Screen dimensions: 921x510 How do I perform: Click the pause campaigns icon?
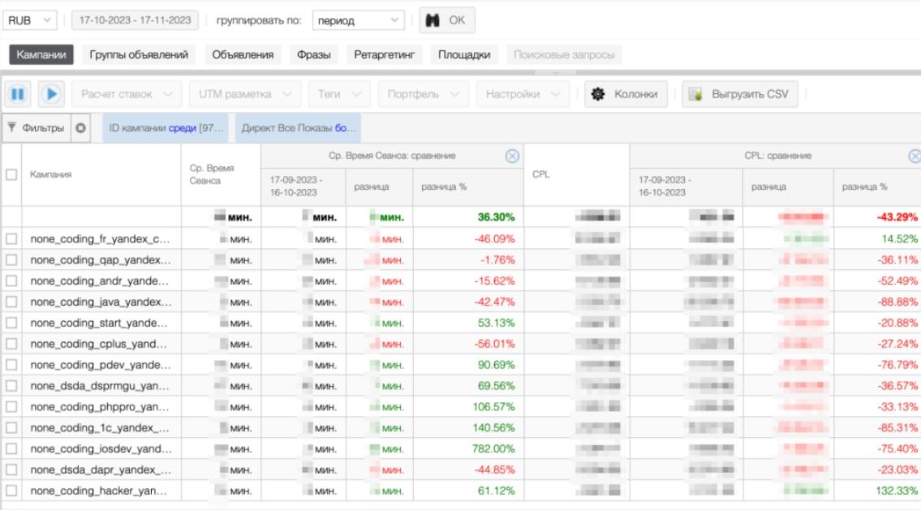18,94
